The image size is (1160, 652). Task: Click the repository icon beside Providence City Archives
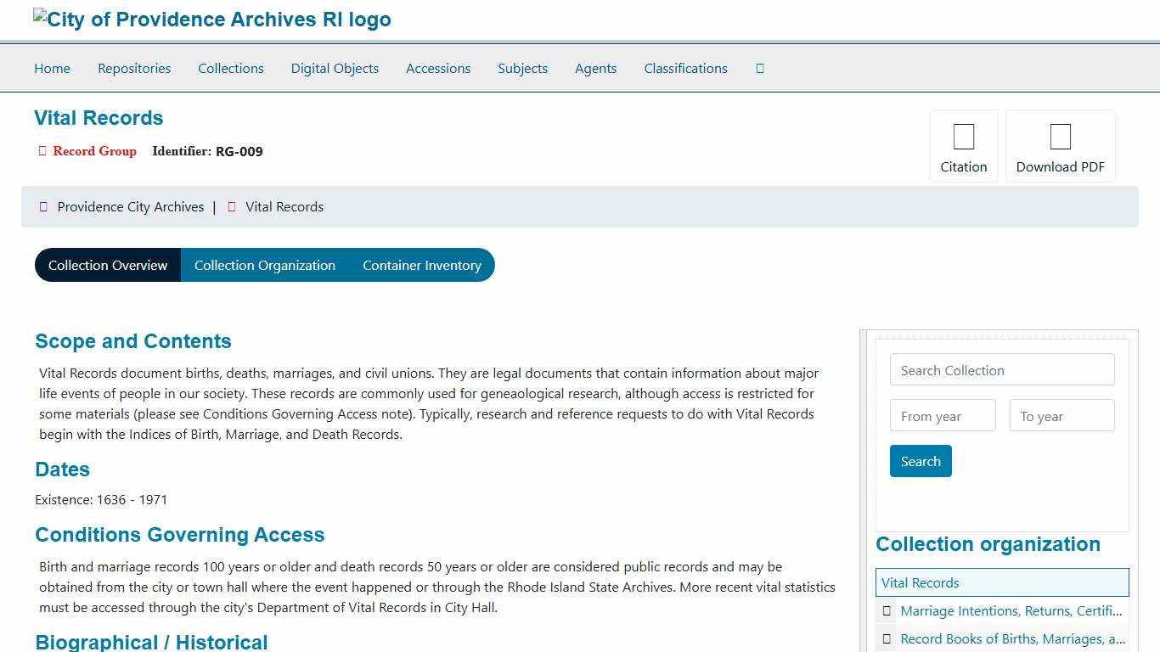pyautogui.click(x=43, y=207)
